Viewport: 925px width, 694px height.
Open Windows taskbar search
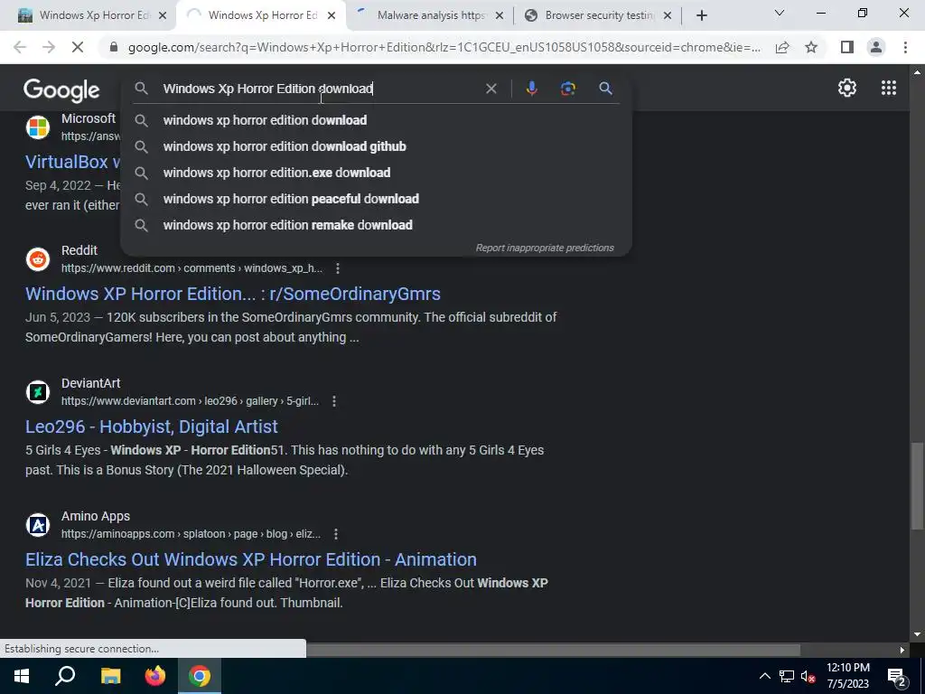coord(65,676)
